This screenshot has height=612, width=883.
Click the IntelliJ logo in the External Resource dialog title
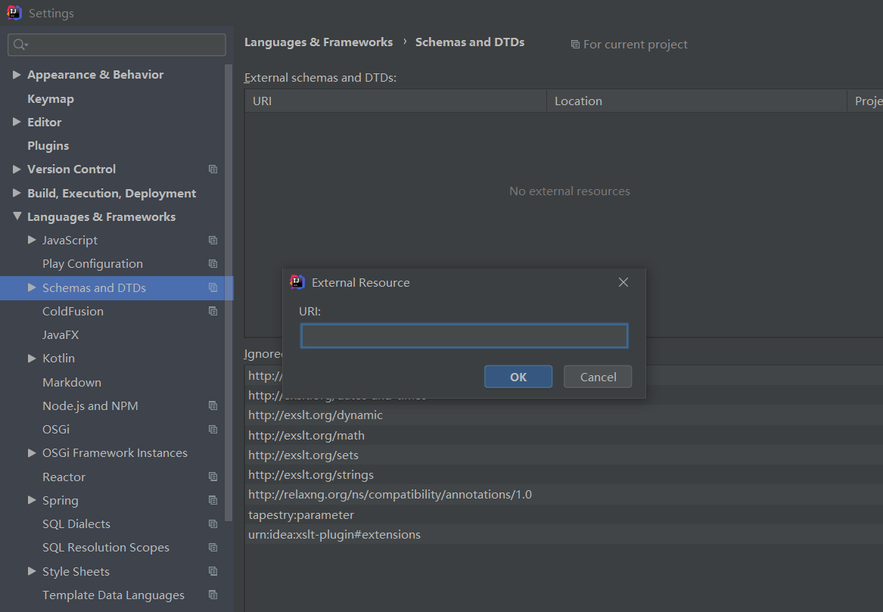pyautogui.click(x=297, y=281)
